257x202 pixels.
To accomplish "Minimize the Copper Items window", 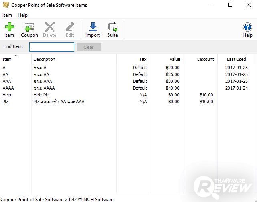I will 212,5.
